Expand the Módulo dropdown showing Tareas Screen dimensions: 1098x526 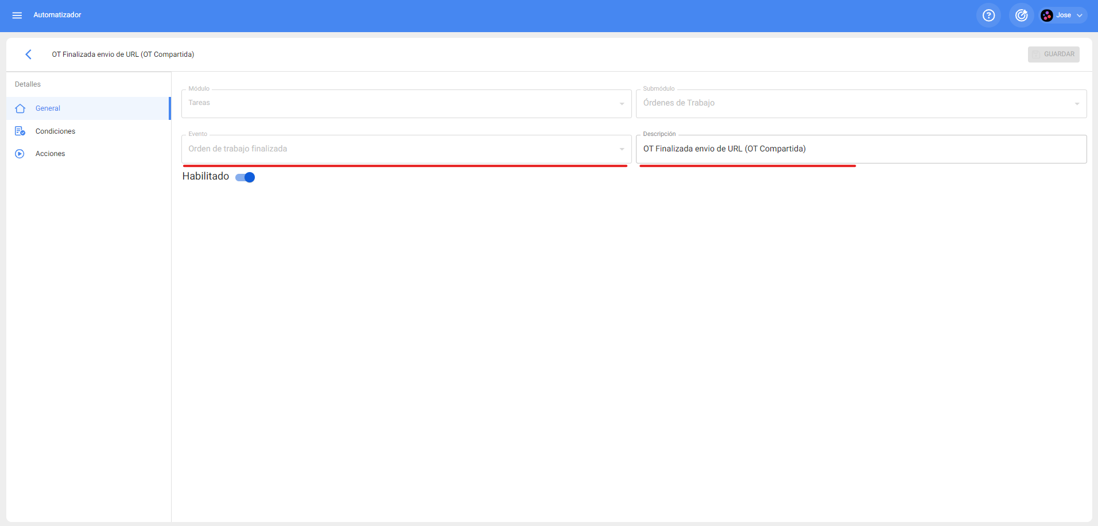[x=622, y=104]
